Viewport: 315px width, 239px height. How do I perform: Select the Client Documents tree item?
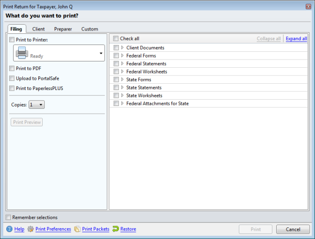pyautogui.click(x=145, y=48)
